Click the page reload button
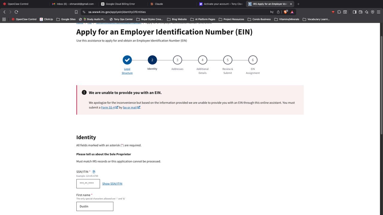383x215 pixels. click(16, 12)
